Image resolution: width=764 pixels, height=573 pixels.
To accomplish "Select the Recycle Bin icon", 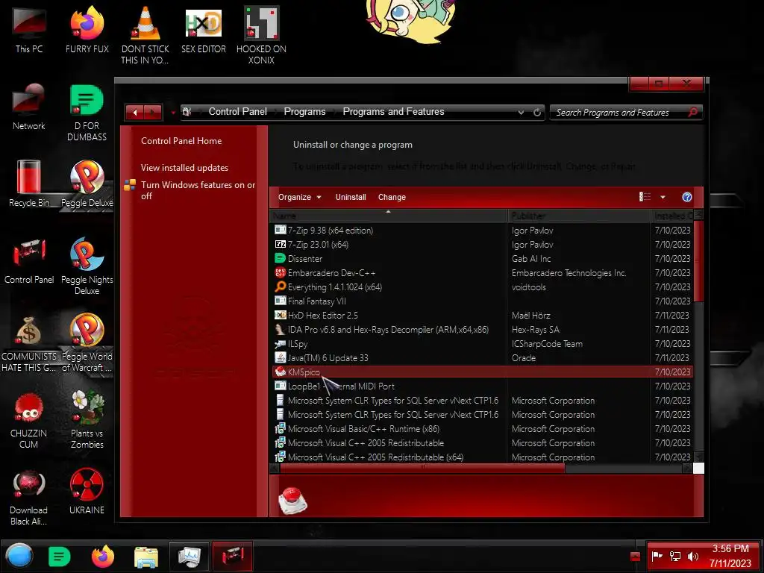I will [x=29, y=184].
